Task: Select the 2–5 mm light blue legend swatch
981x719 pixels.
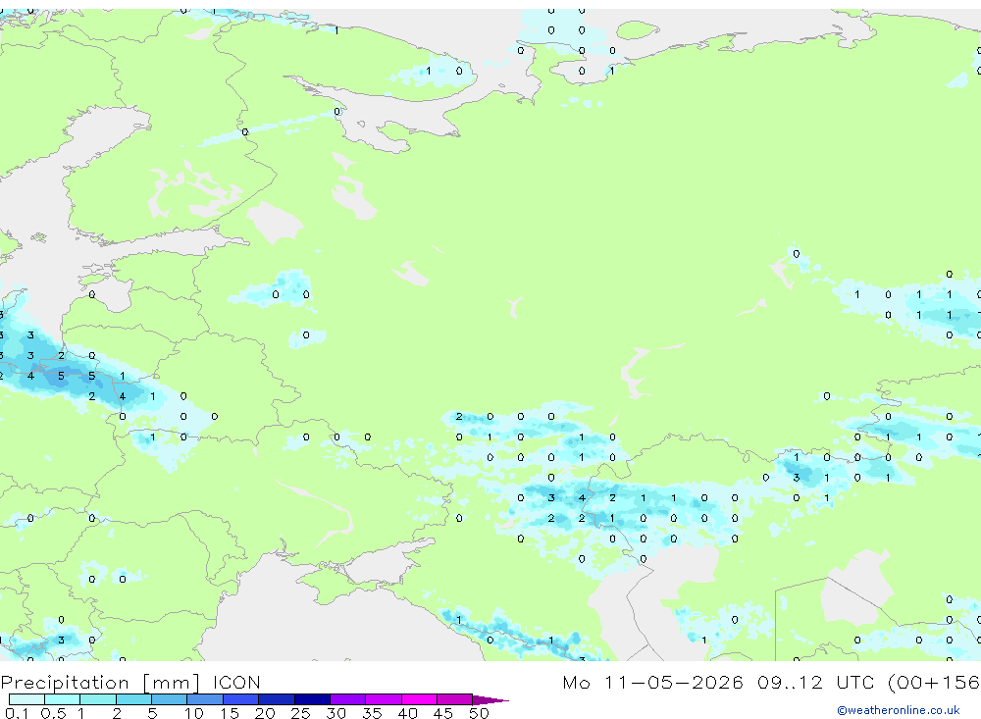Action: (x=133, y=699)
